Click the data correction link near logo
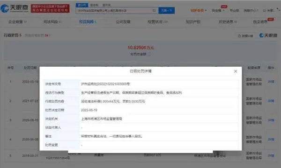Screen dimensions: 281x168 [245, 36]
